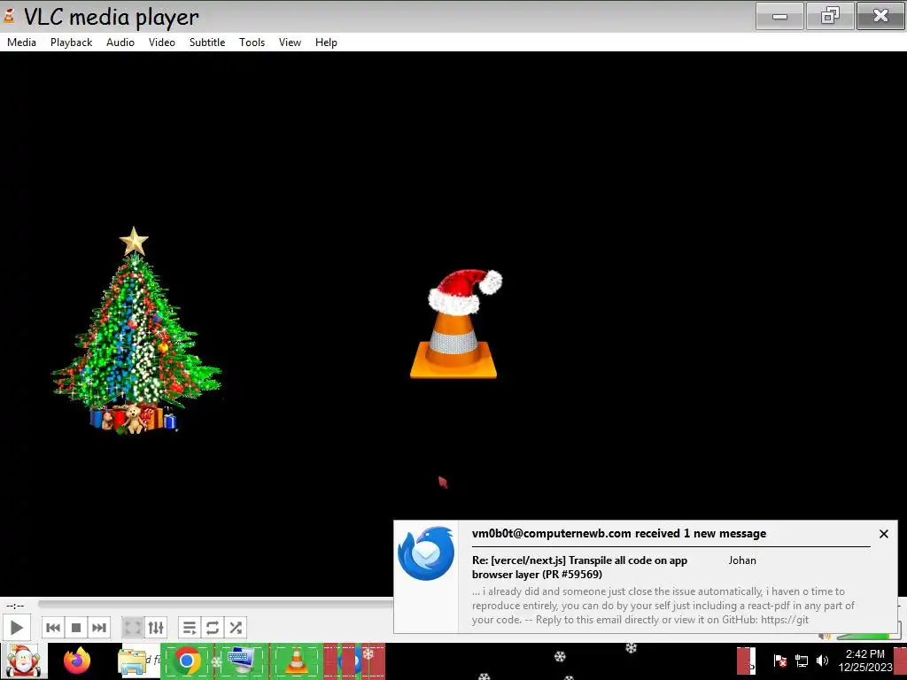Screen dimensions: 907x680
Task: Click the taskbar clock showing 2:42 PM
Action: [x=865, y=661]
